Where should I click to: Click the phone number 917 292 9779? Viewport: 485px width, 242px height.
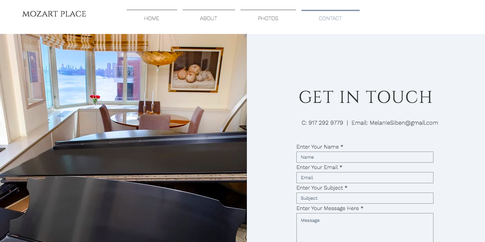(326, 123)
